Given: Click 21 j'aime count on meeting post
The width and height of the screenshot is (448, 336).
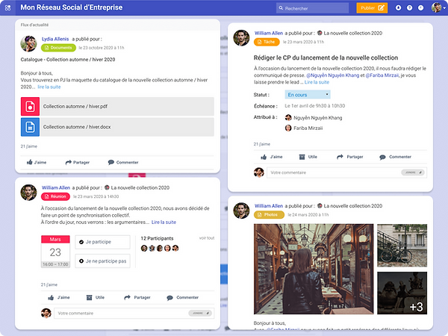Looking at the screenshot, I should (49, 284).
